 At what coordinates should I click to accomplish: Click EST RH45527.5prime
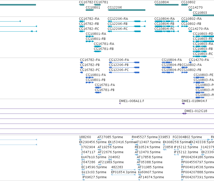[145, 137]
